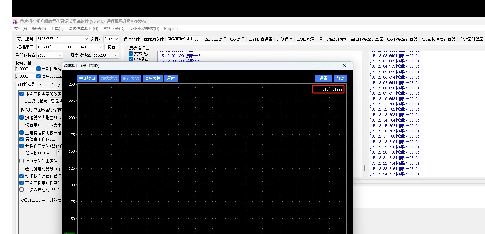485x234 pixels.
Task: Toggle 上电复位使用较长延时 checkbox
Action: 22,133
